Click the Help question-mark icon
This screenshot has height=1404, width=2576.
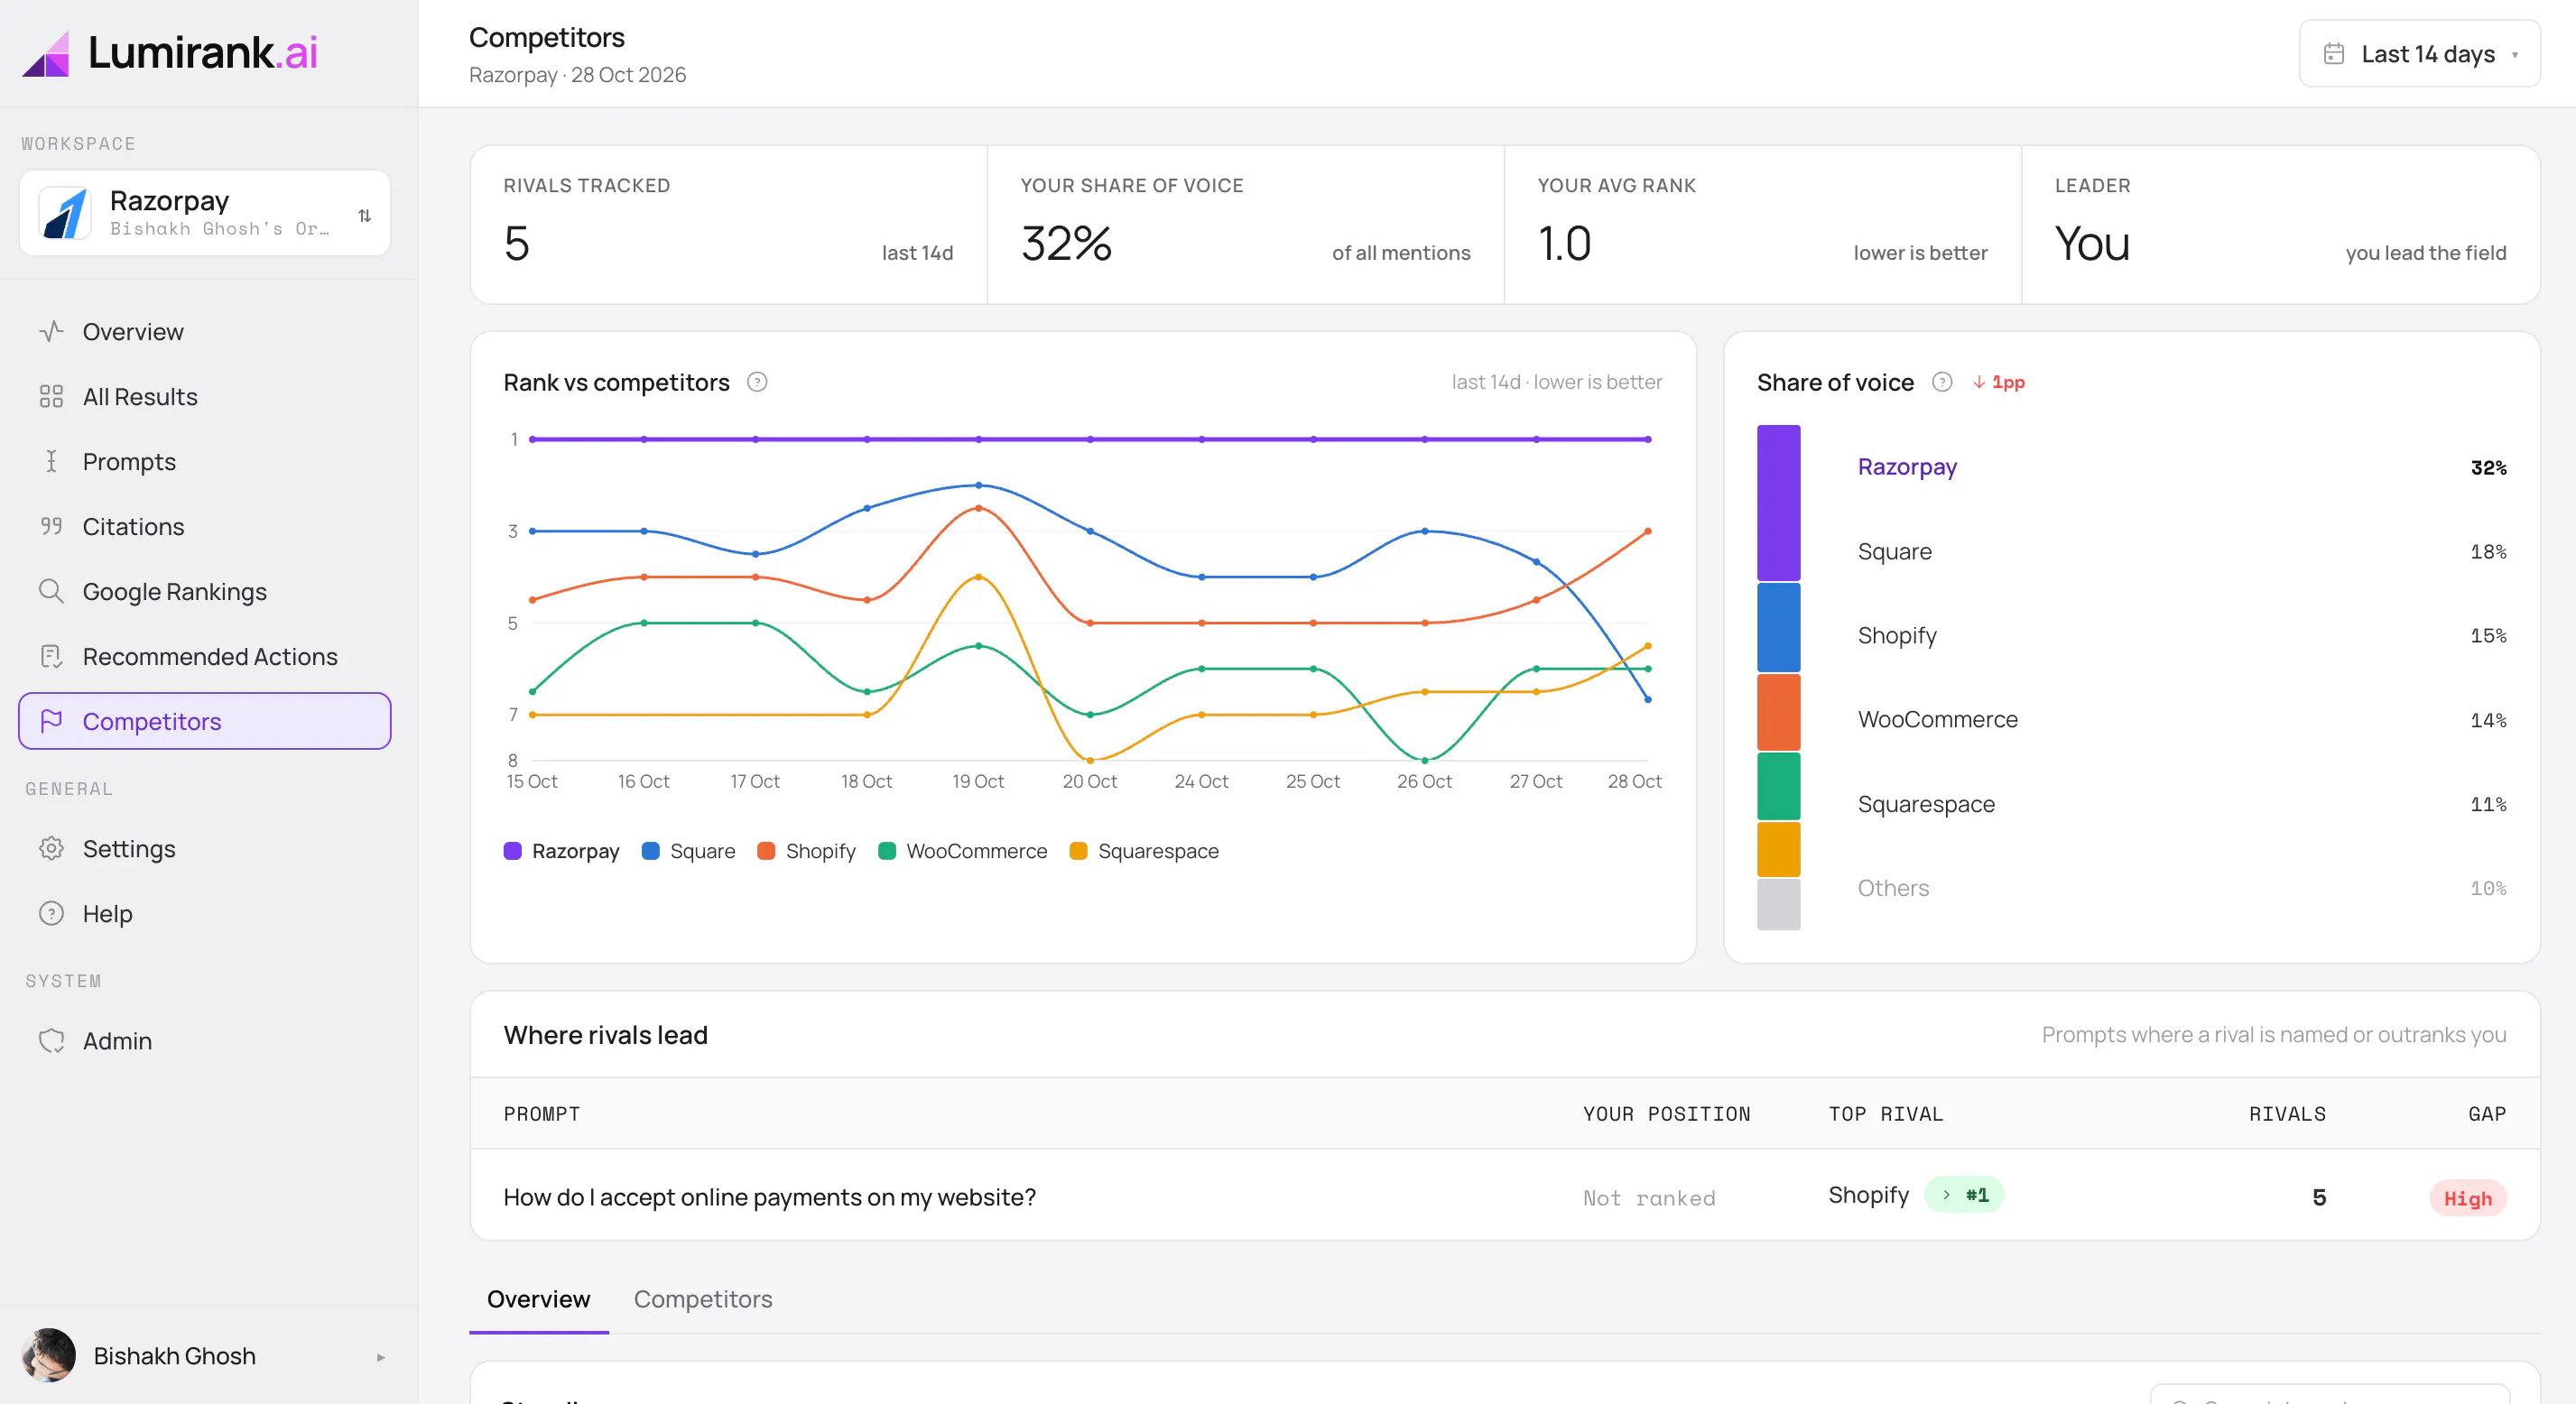pos(51,913)
